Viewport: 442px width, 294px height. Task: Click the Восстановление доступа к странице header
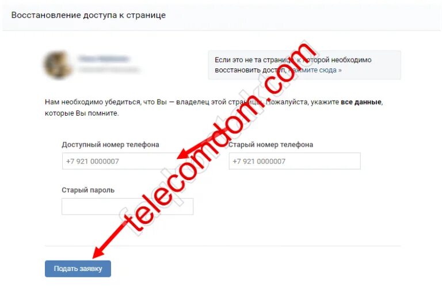point(89,15)
